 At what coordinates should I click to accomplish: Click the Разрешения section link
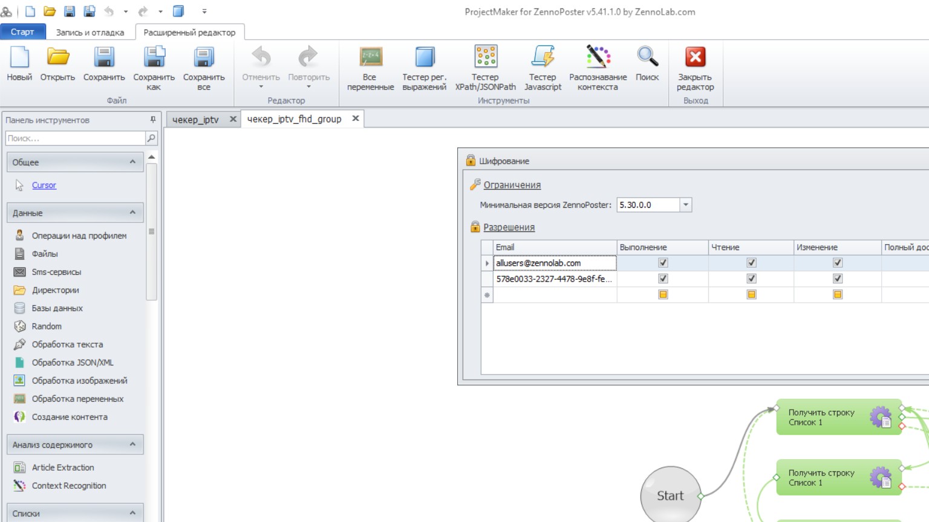click(x=509, y=227)
